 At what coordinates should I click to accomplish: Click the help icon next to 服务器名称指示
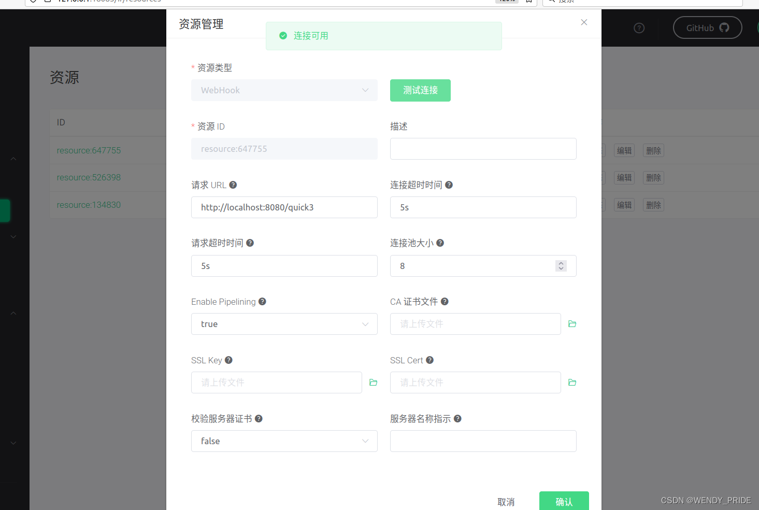click(457, 418)
